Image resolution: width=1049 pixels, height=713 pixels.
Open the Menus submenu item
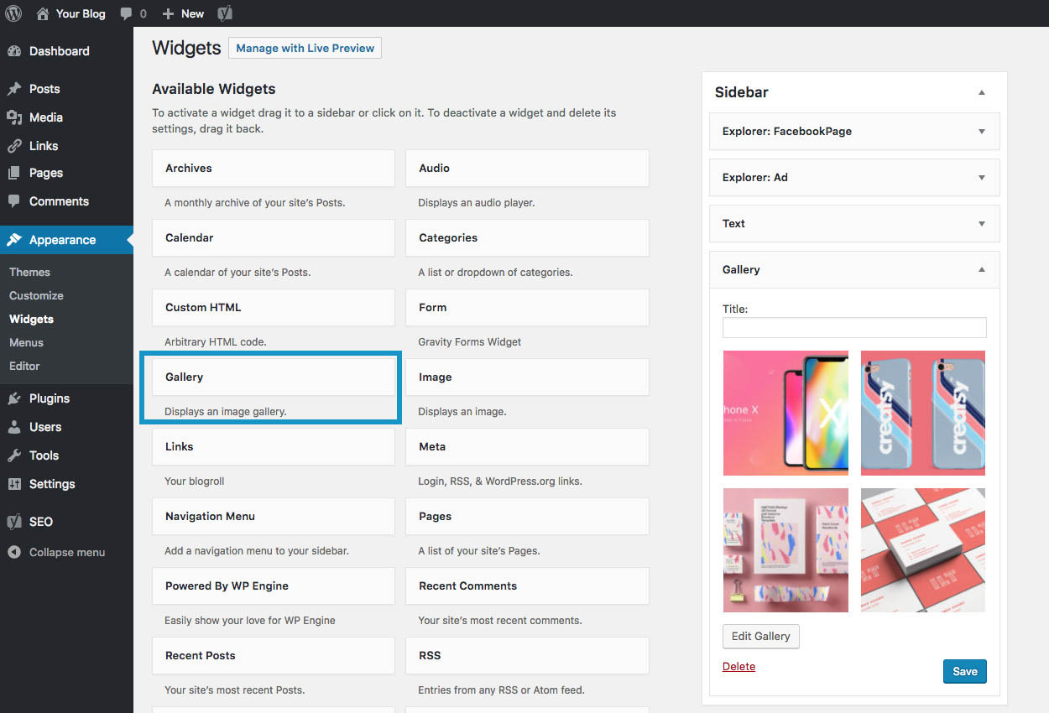[x=26, y=342]
